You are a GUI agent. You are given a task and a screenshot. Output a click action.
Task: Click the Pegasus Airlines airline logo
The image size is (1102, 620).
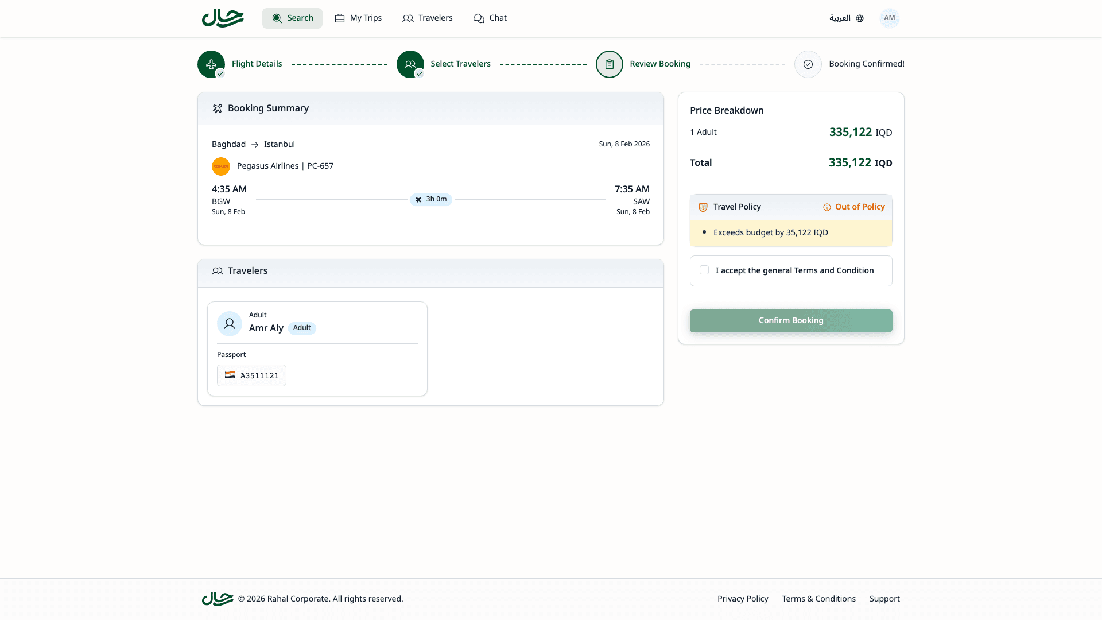pyautogui.click(x=221, y=166)
